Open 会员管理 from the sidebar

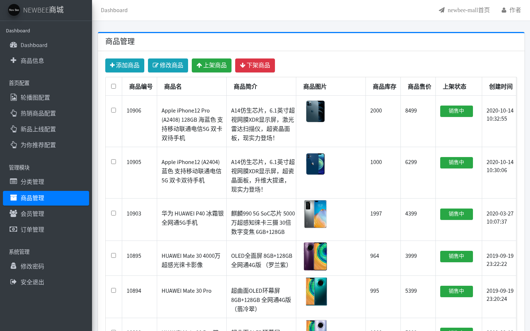[x=46, y=214]
